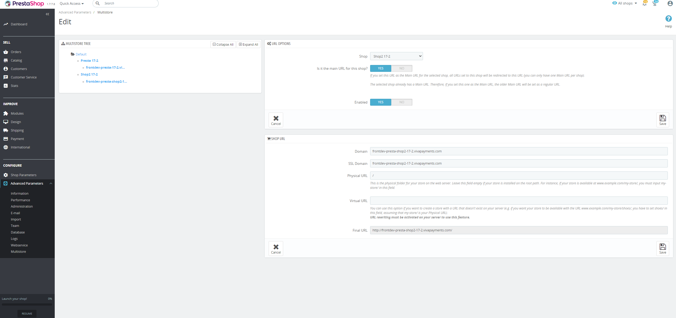The width and height of the screenshot is (676, 318).
Task: Click the Modules menu icon
Action: click(6, 113)
